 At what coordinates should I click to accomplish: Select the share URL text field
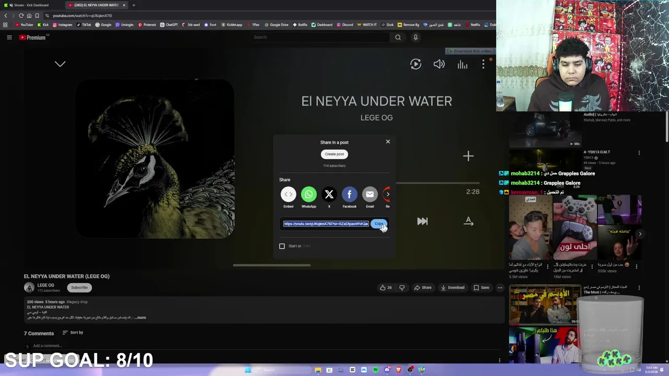click(x=326, y=224)
